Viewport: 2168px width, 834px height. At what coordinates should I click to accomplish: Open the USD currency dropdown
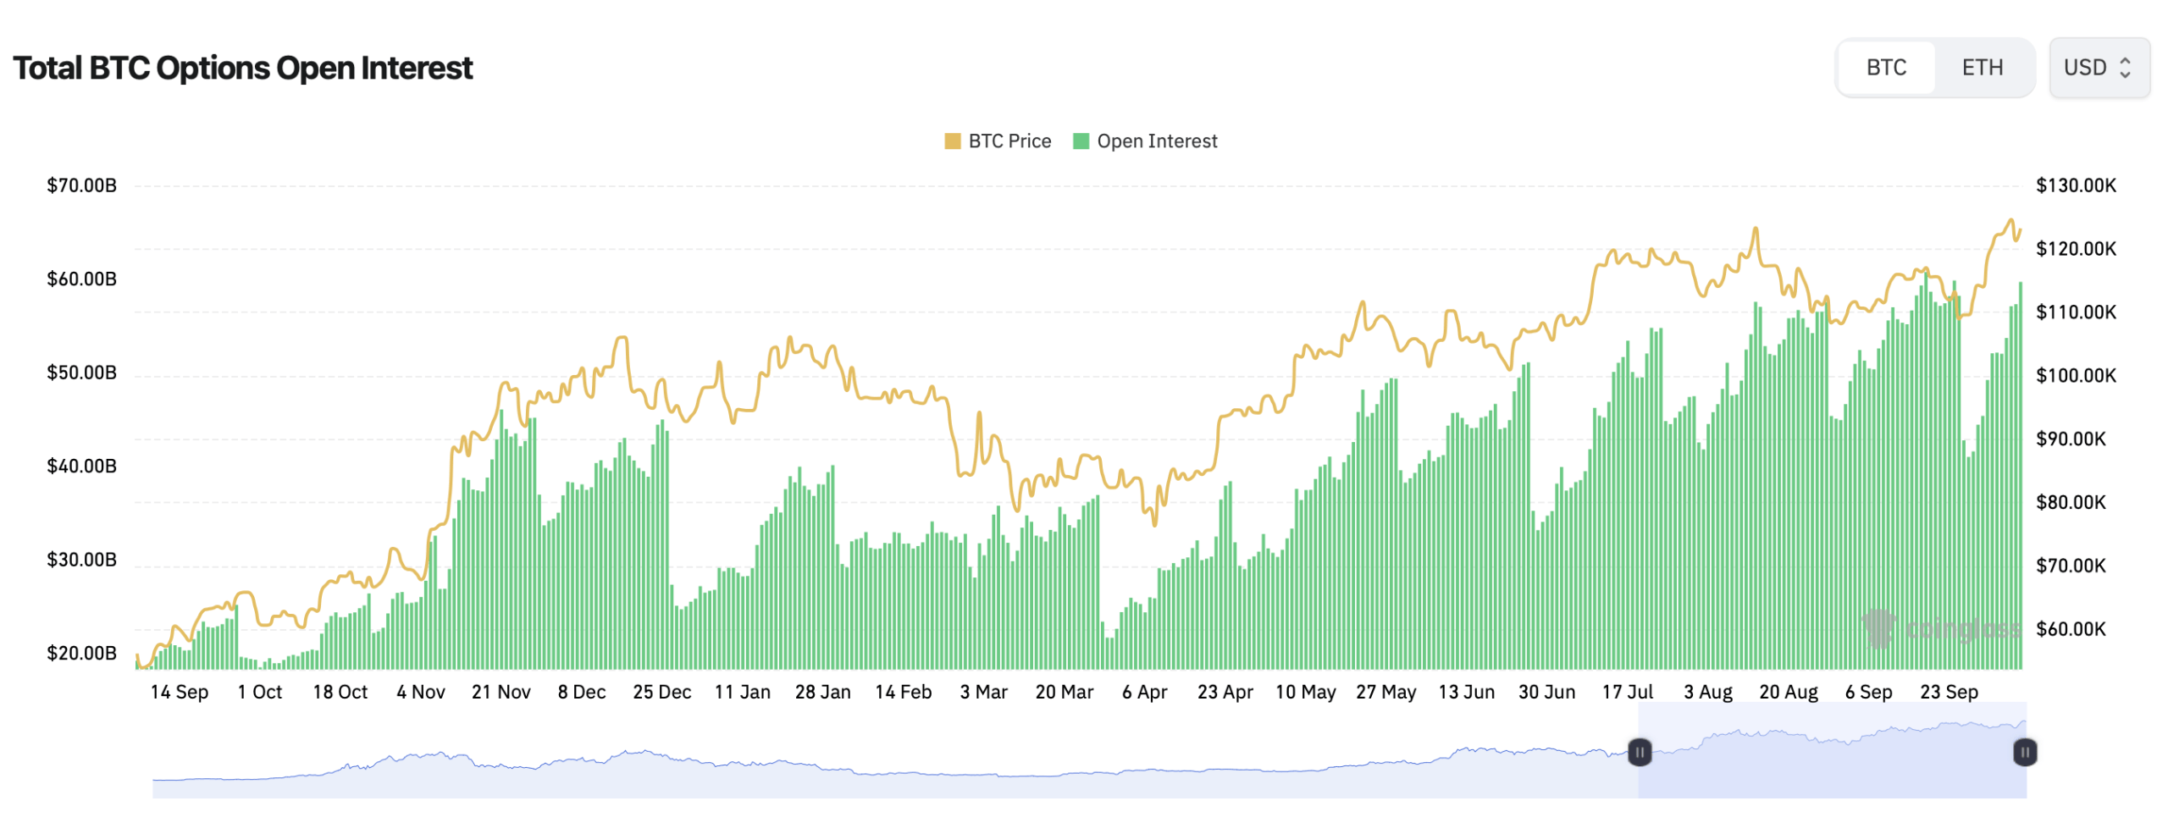point(2097,68)
